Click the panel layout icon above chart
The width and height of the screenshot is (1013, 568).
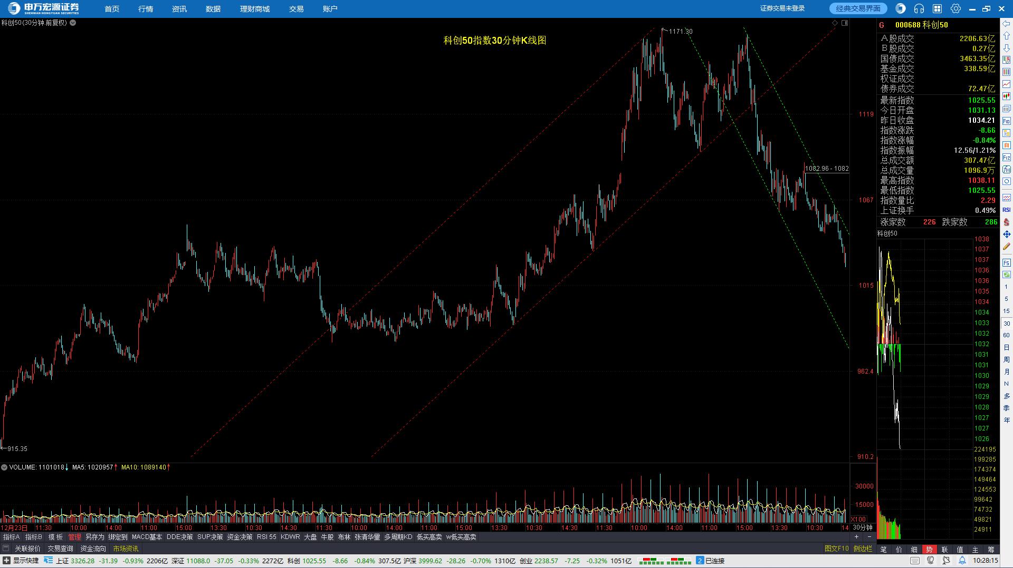click(845, 23)
